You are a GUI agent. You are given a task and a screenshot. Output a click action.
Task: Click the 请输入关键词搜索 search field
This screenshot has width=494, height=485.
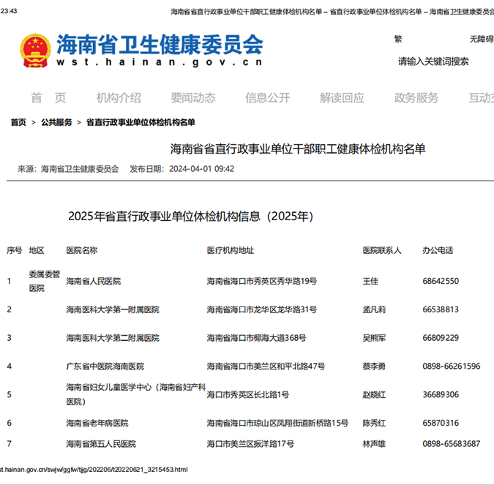coord(433,61)
